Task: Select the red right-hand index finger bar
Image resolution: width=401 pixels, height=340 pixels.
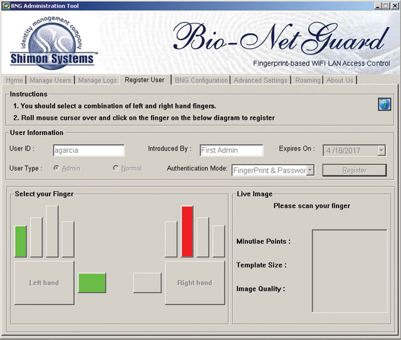Action: [x=187, y=231]
